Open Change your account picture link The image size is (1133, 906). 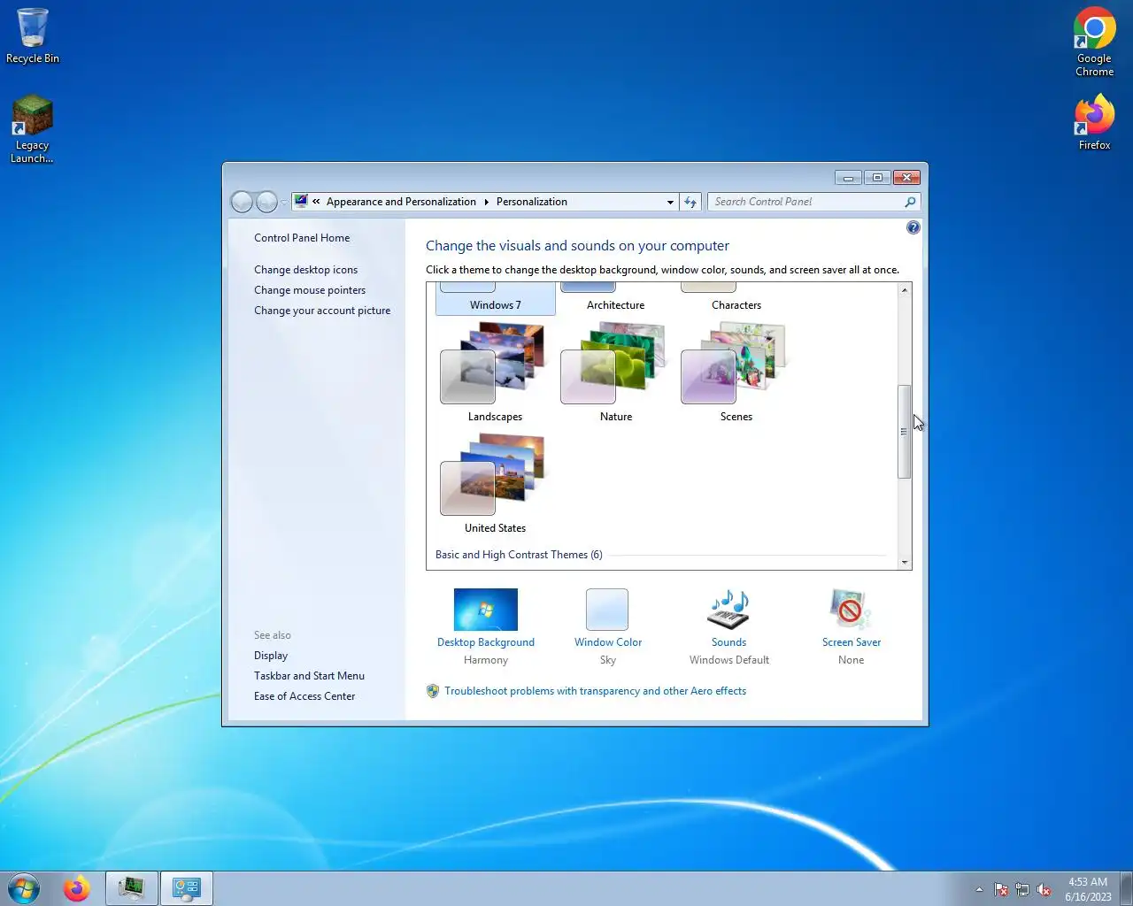322,311
